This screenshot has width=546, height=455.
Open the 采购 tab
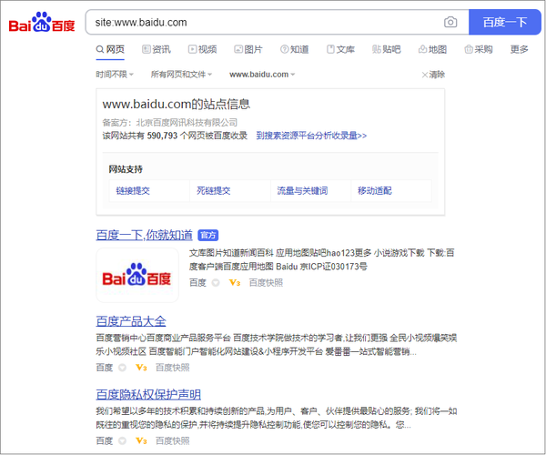pyautogui.click(x=479, y=49)
